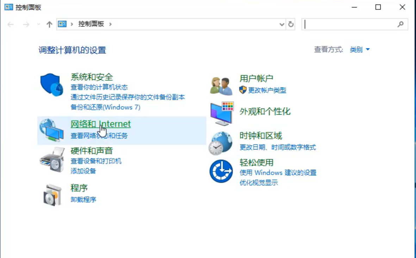Click the Programs disc box icon
Viewport: 416px width, 258px height.
52,195
